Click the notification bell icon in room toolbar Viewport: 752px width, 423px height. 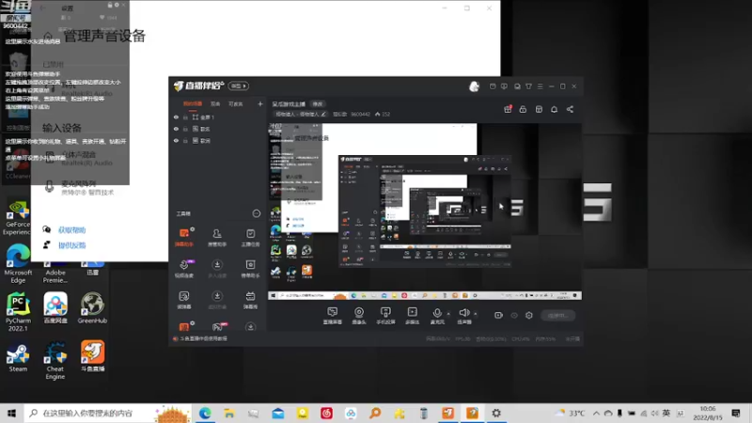click(x=554, y=109)
